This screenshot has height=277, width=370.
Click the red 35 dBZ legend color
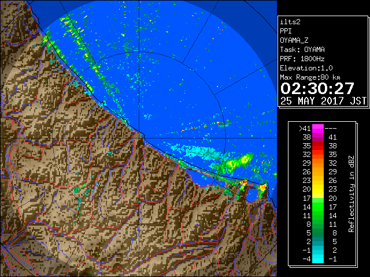[318, 146]
